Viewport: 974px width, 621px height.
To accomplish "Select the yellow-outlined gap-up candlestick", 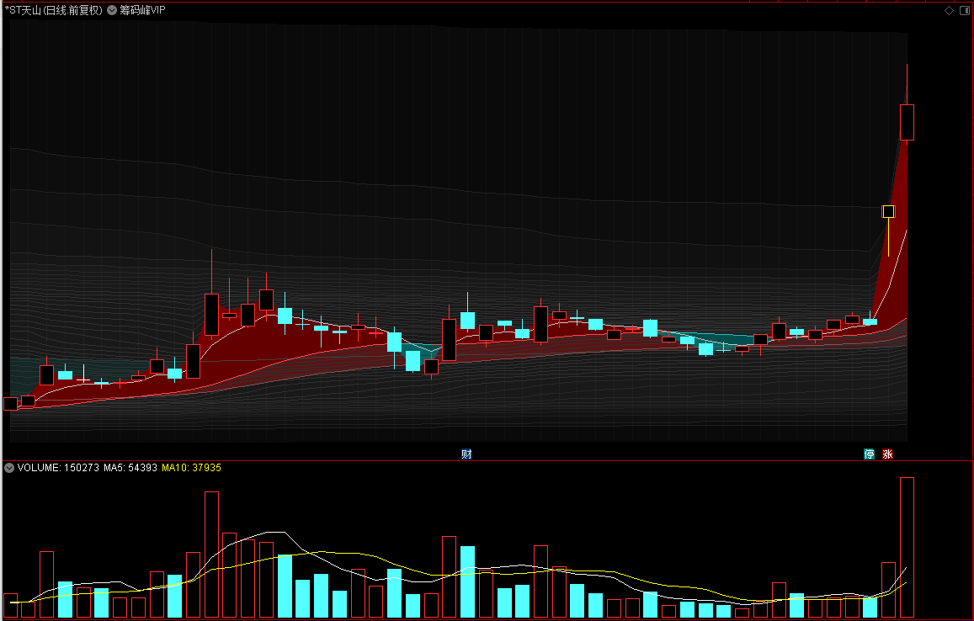I will click(x=888, y=212).
